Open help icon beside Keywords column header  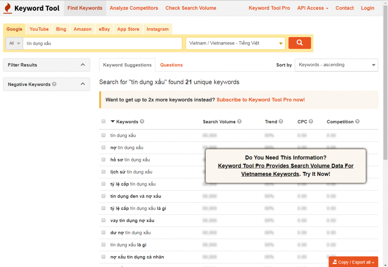pyautogui.click(x=142, y=121)
